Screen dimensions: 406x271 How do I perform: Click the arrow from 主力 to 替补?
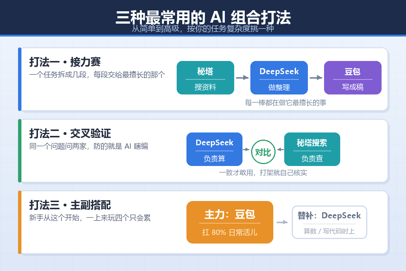point(282,222)
